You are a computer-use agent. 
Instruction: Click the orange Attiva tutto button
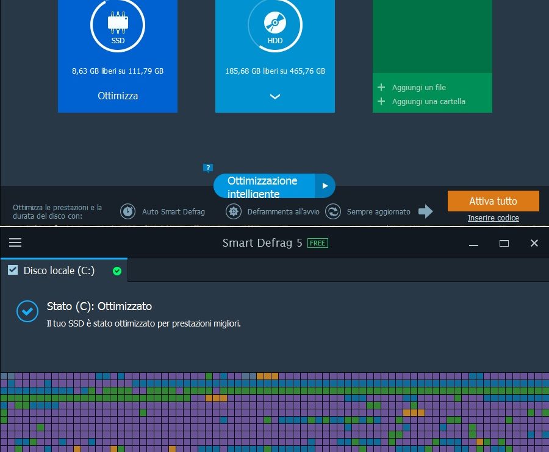click(x=493, y=201)
